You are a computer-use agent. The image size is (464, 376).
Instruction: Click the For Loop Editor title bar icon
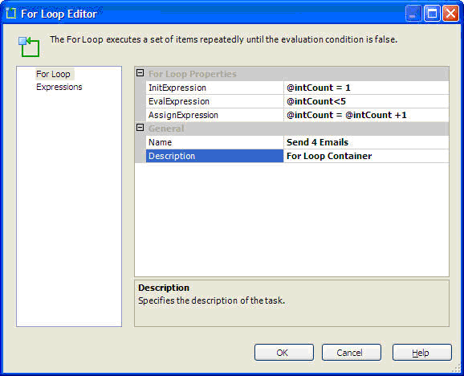pyautogui.click(x=10, y=14)
